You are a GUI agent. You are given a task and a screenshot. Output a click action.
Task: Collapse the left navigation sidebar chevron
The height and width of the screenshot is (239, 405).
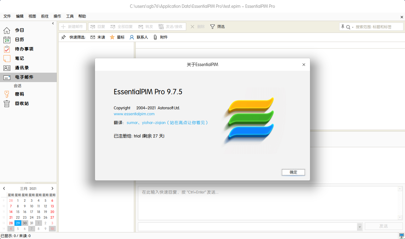pos(53,23)
